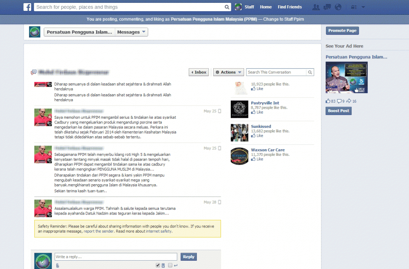Toggle the press Enter to send checkbox
The width and height of the screenshot is (409, 269).
[x=170, y=265]
